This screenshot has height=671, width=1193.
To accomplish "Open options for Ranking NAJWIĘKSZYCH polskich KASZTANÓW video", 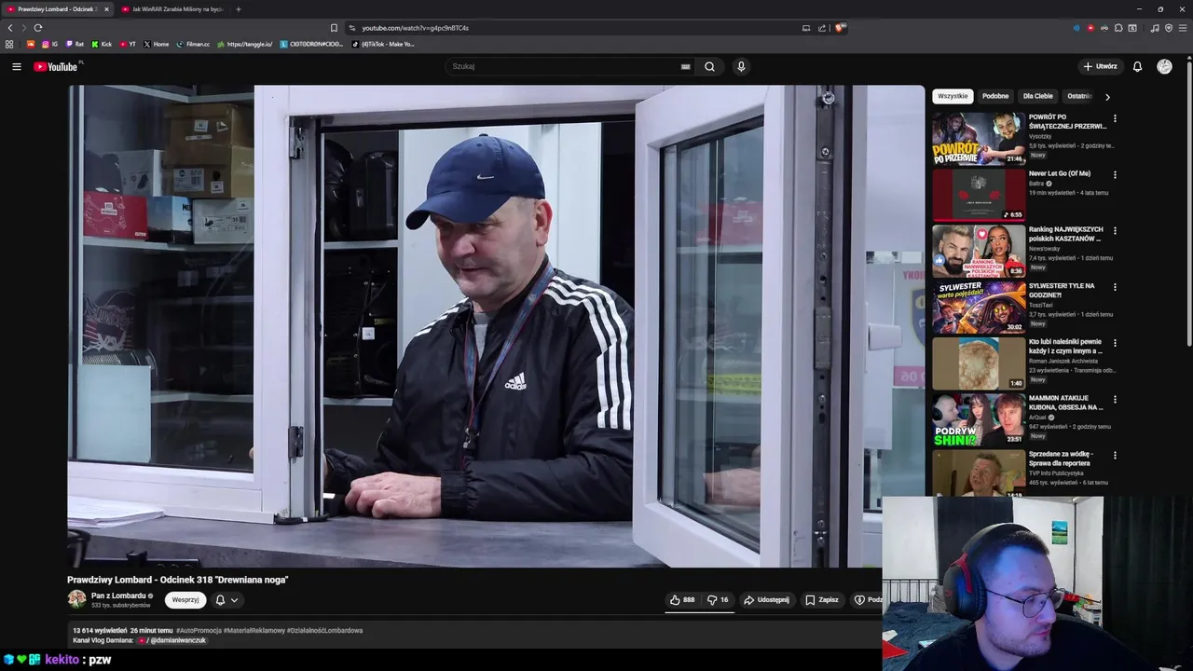I will click(x=1115, y=230).
